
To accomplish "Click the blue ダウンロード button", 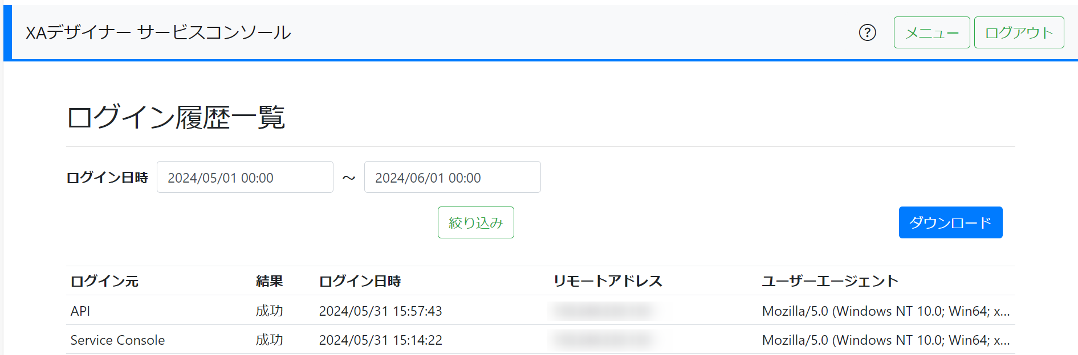I will tap(950, 222).
